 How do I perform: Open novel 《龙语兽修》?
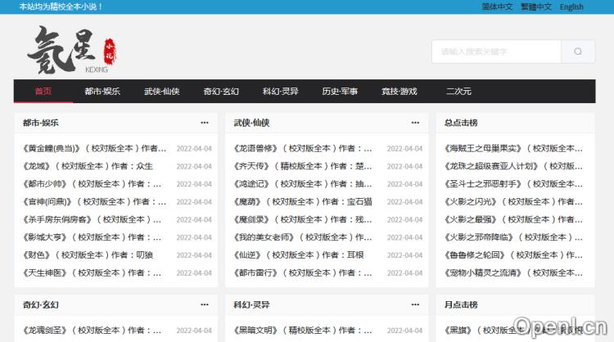(x=303, y=148)
